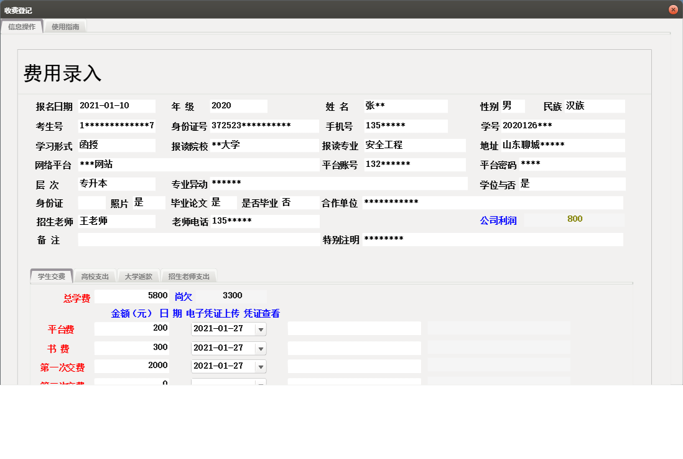Switch to the 信息操作 tab
The height and width of the screenshot is (459, 683).
22,27
